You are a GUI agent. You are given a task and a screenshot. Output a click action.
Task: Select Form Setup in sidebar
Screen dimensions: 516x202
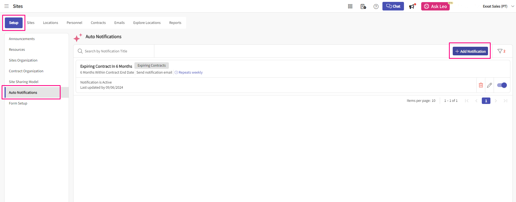point(18,103)
